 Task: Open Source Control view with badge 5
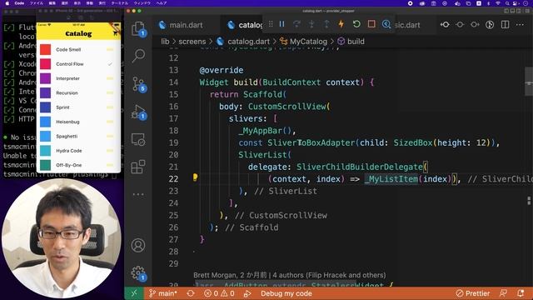[x=138, y=84]
